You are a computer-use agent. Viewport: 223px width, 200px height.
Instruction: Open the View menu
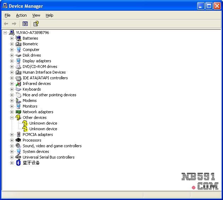coord(36,15)
